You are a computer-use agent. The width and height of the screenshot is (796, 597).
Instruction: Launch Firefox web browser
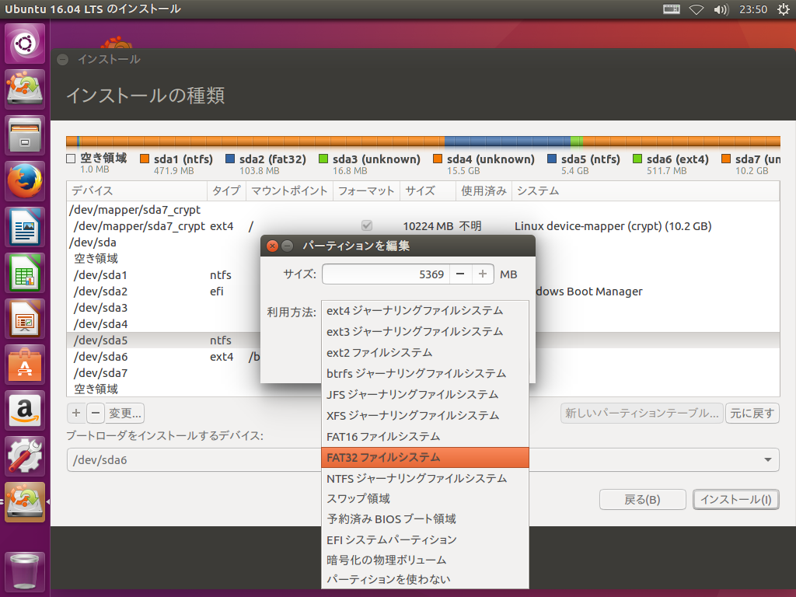(x=25, y=180)
